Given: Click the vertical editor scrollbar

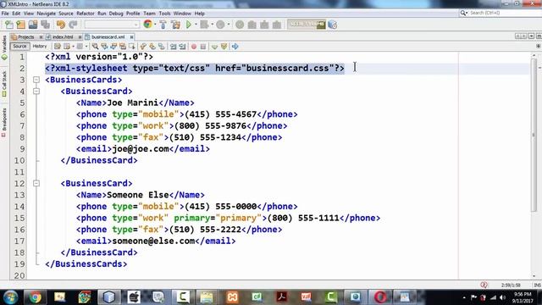Looking at the screenshot, I should (x=534, y=135).
